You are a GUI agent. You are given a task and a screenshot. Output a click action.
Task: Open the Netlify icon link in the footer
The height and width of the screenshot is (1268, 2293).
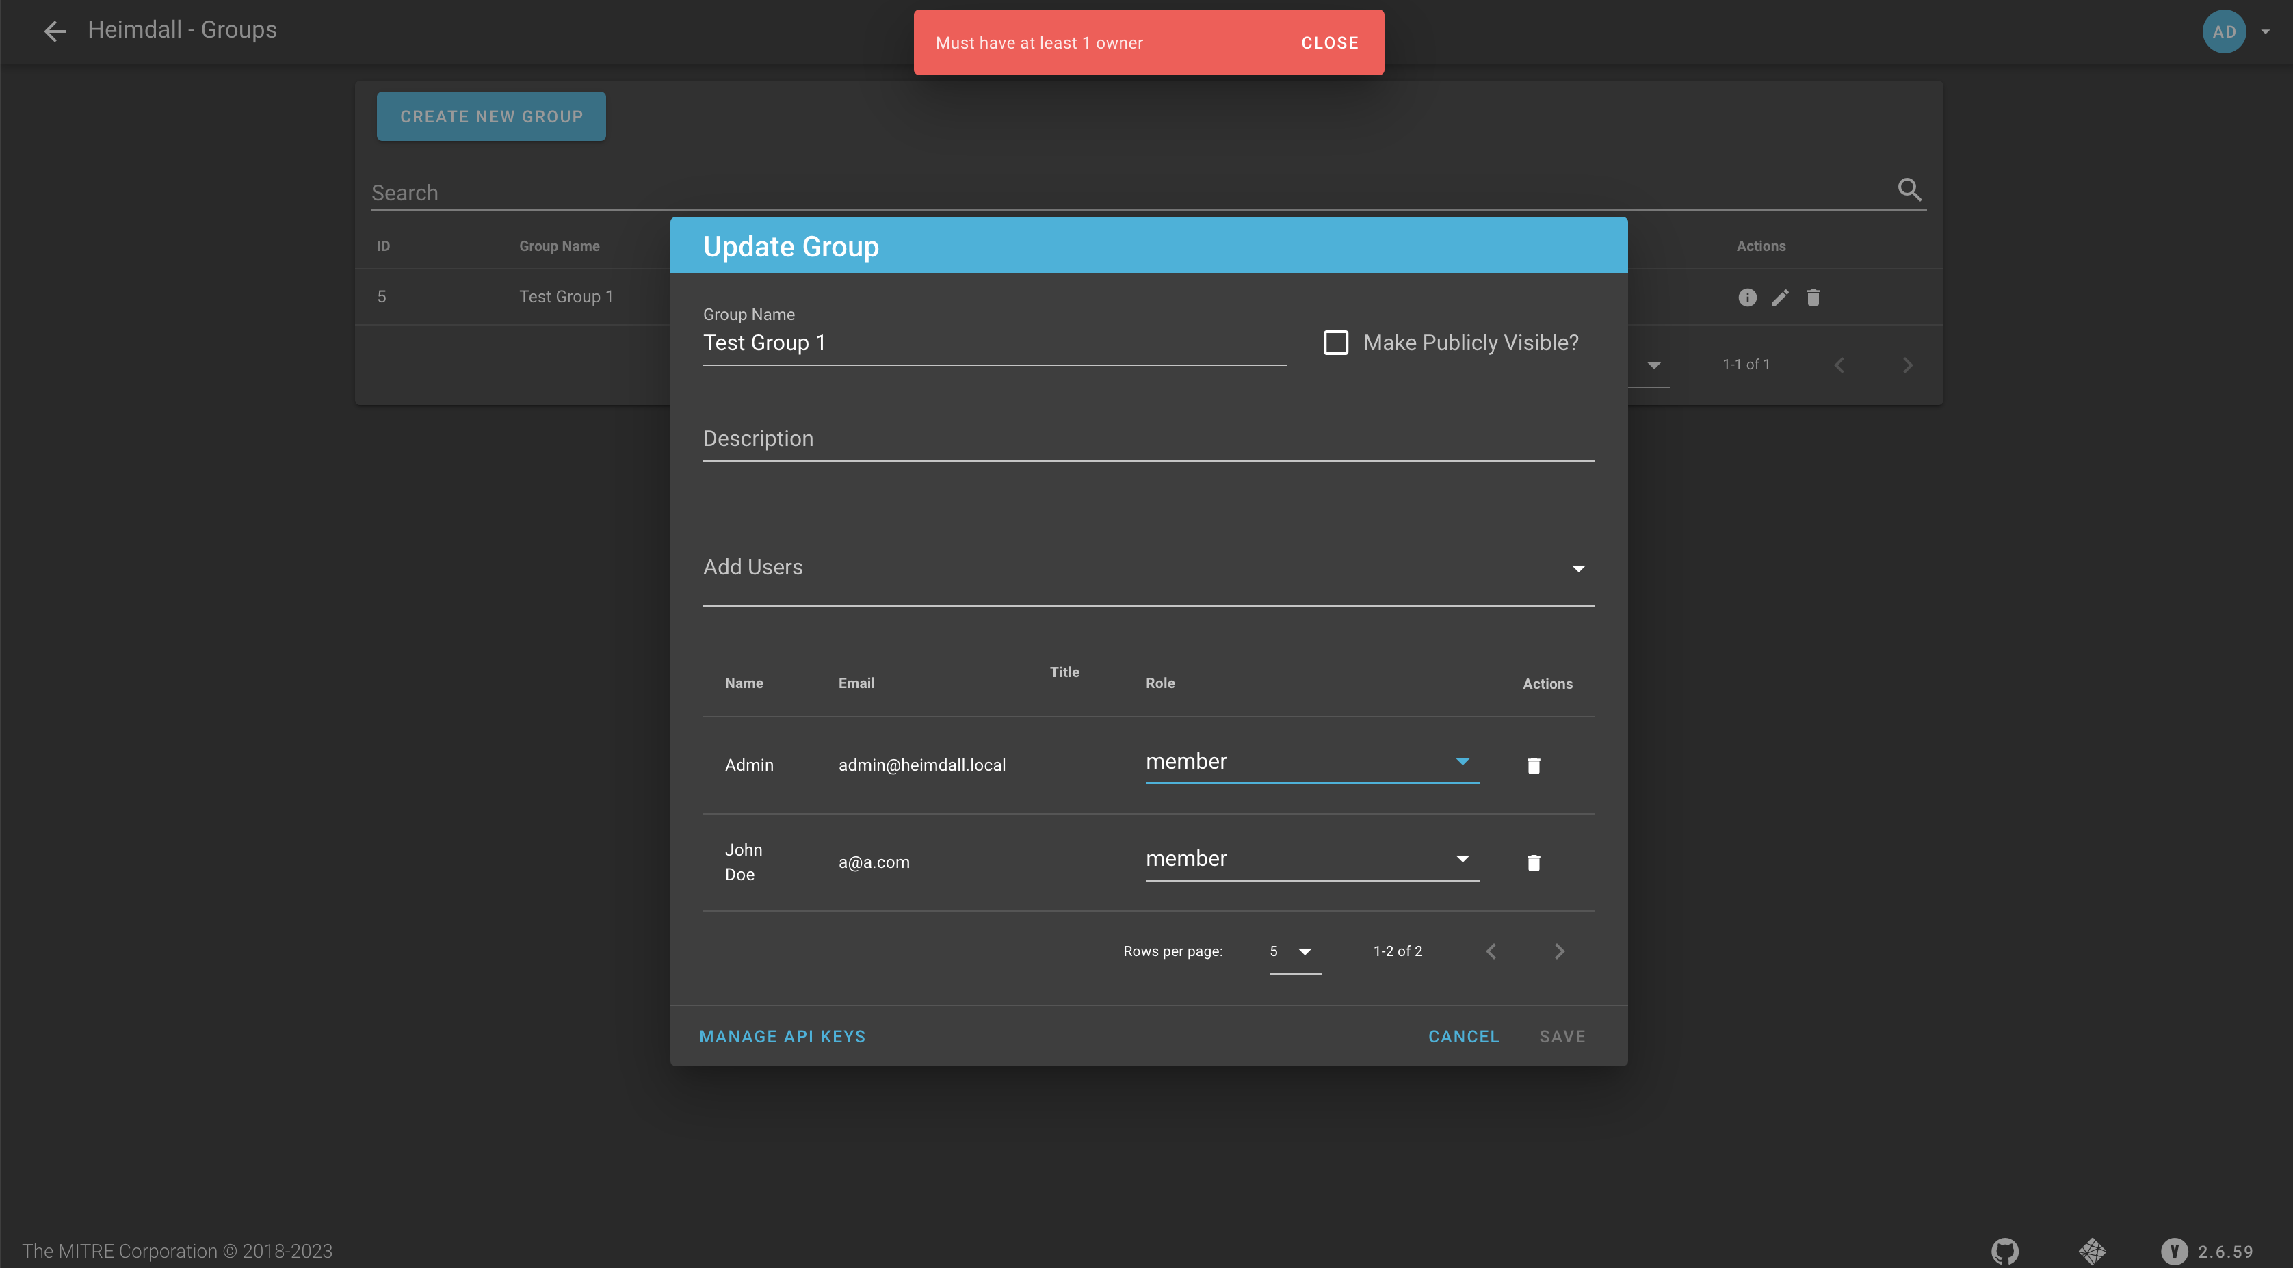[x=2092, y=1250]
